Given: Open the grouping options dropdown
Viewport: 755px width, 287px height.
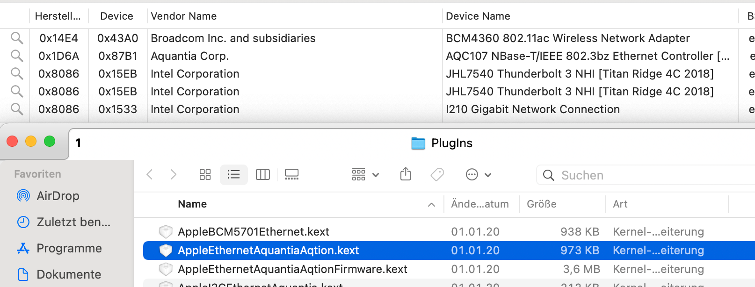Looking at the screenshot, I should tap(365, 175).
